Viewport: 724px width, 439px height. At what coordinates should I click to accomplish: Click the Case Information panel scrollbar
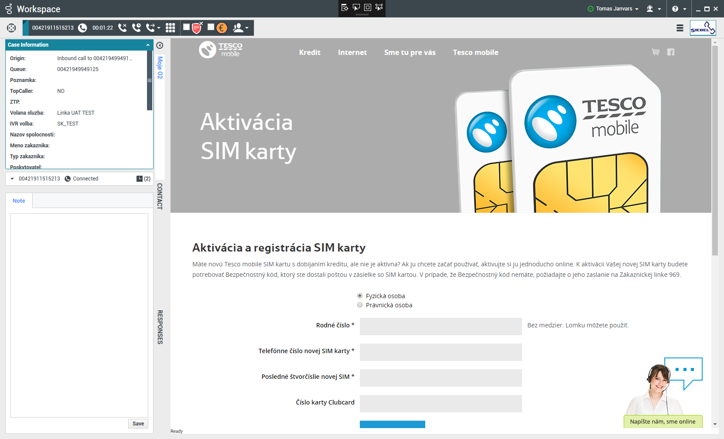point(150,81)
